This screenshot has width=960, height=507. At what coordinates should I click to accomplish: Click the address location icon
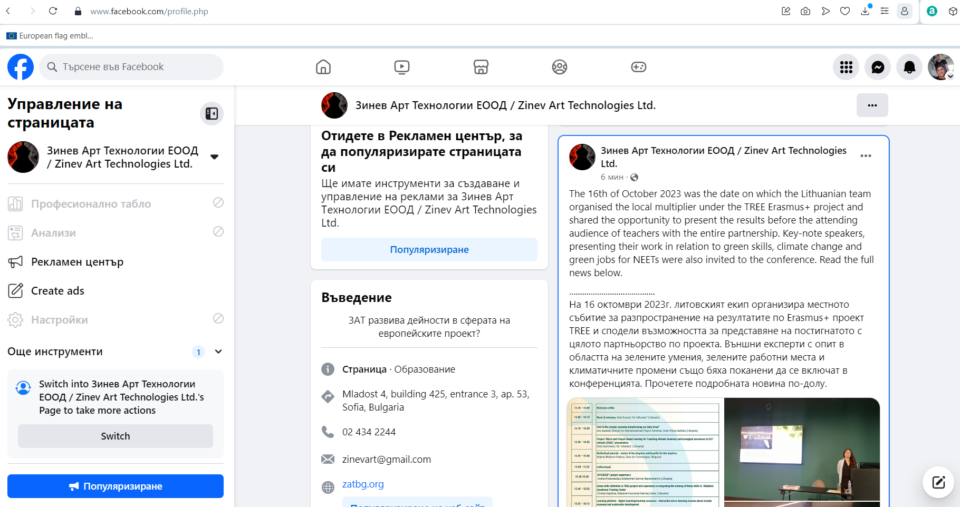[x=328, y=397]
